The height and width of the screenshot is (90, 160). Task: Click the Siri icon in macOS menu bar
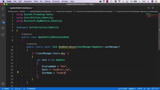(152, 1)
